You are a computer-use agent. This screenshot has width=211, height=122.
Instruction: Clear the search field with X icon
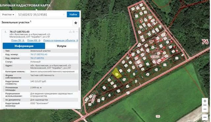tap(64, 15)
